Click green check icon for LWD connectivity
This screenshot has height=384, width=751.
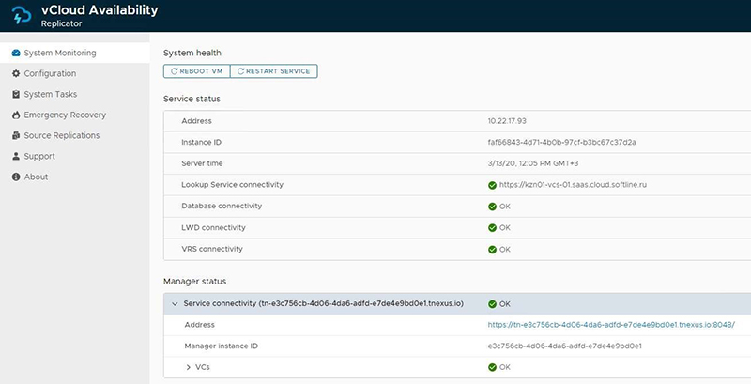pyautogui.click(x=492, y=228)
